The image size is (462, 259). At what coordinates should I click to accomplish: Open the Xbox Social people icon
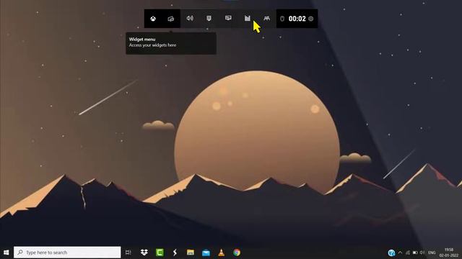[266, 18]
